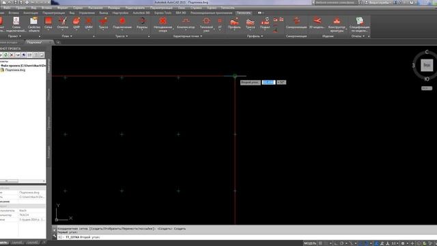Image resolution: width=437 pixels, height=246 pixels.
Task: Select the Подвал tool
Action: tap(265, 23)
